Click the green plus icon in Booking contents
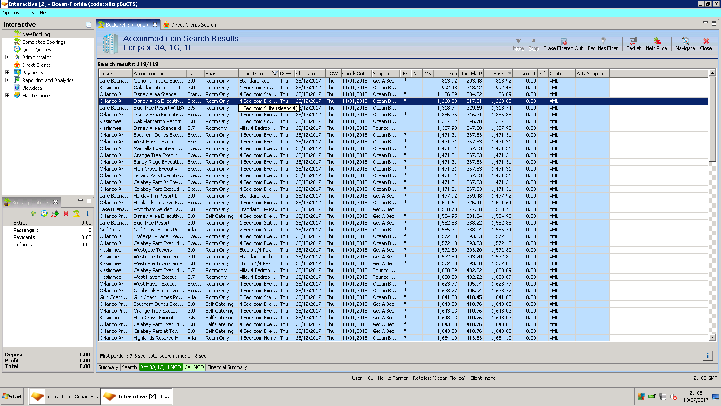This screenshot has height=406, width=721. tap(33, 213)
